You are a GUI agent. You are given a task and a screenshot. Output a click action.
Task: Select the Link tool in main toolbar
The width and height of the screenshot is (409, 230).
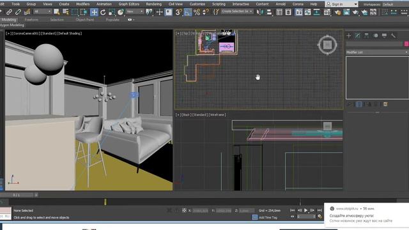(x=9, y=12)
